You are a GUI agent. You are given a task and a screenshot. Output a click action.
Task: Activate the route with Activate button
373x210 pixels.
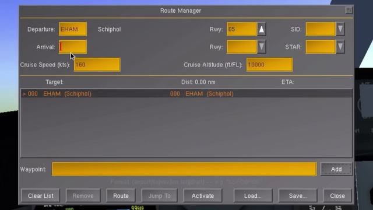pyautogui.click(x=203, y=196)
